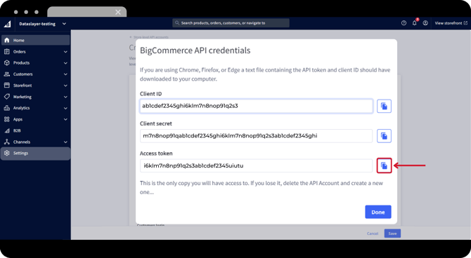Click the Client ID text field
The height and width of the screenshot is (258, 471).
(x=256, y=106)
